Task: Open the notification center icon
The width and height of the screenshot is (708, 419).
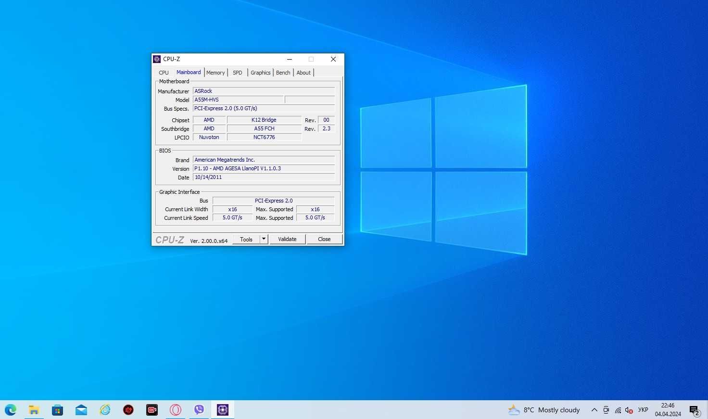Action: [x=695, y=410]
